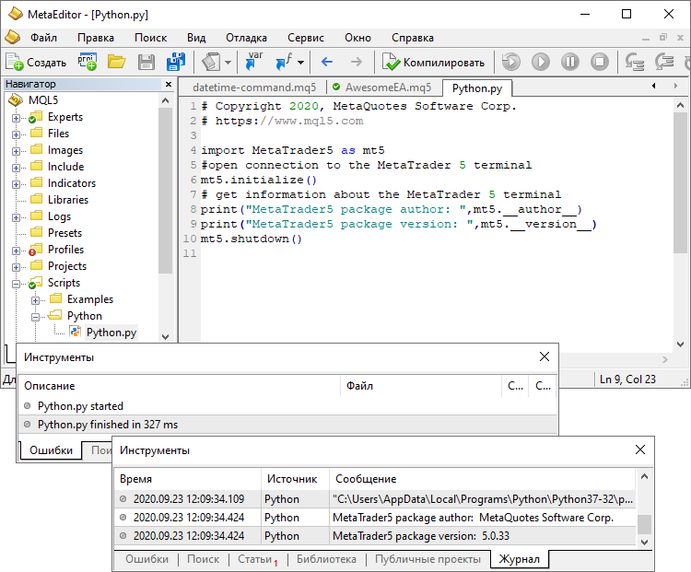Open the styler dropdown arrow
The height and width of the screenshot is (572, 691).
(228, 63)
